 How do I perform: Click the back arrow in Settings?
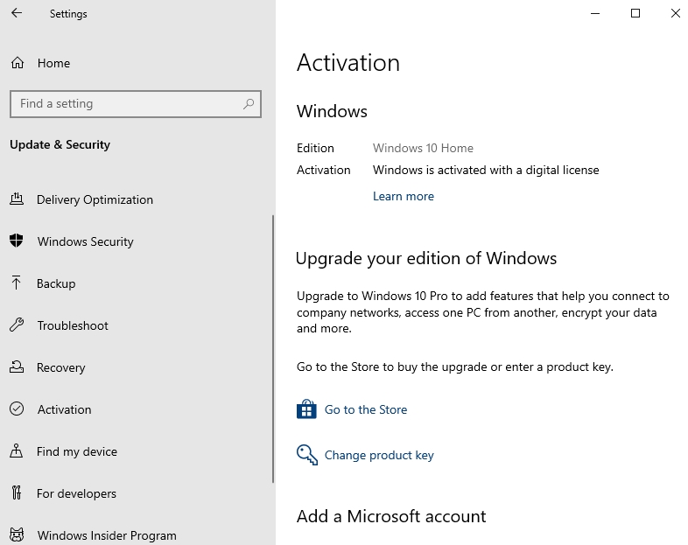pyautogui.click(x=17, y=13)
